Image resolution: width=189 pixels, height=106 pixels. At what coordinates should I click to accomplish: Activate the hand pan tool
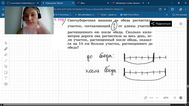click(x=146, y=98)
